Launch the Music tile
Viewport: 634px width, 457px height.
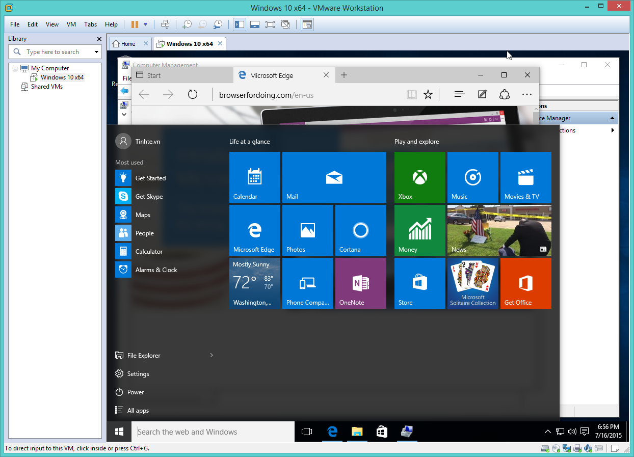[x=473, y=177]
